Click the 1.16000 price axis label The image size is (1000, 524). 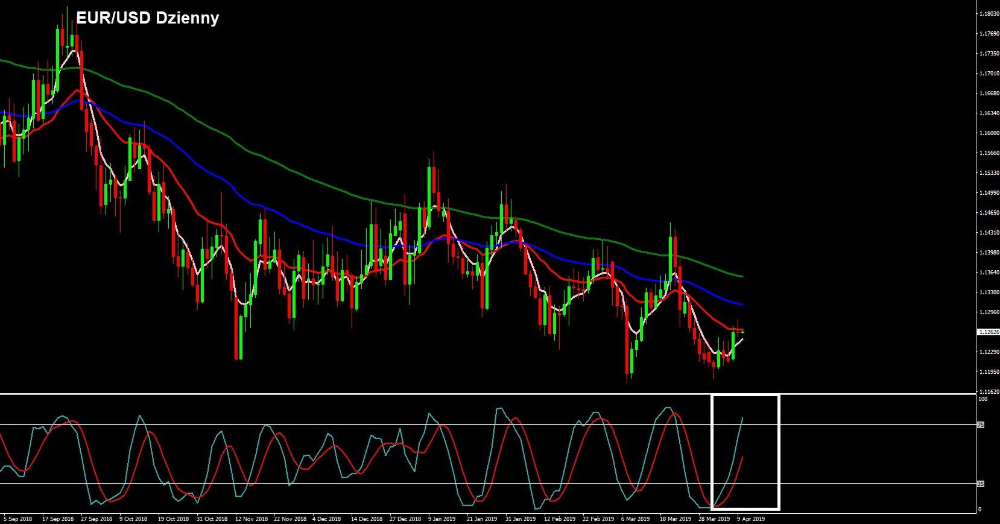(x=989, y=133)
